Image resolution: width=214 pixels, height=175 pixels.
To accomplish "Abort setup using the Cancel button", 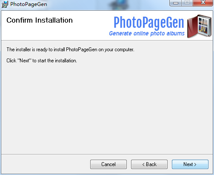I will 108,164.
